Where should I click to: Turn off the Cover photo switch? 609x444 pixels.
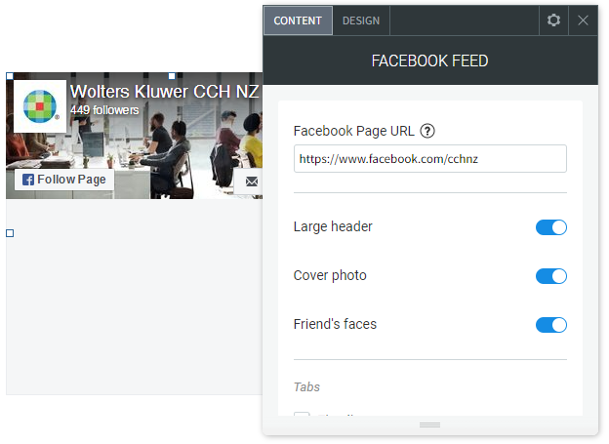point(551,276)
